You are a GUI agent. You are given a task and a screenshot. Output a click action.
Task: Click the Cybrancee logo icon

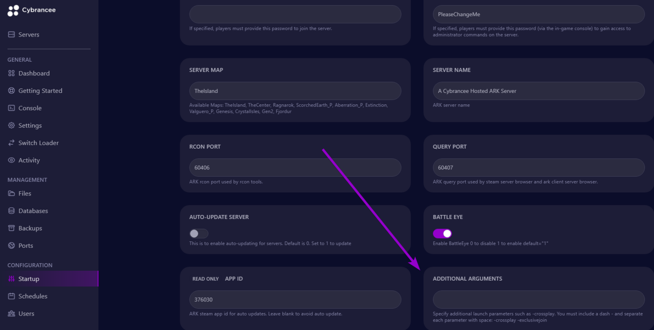(x=13, y=11)
